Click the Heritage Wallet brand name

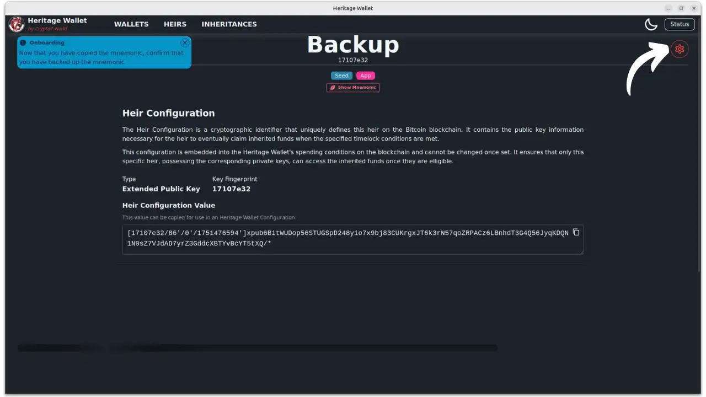tap(57, 20)
